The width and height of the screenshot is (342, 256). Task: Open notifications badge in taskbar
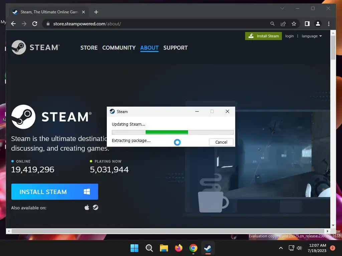coord(333,248)
